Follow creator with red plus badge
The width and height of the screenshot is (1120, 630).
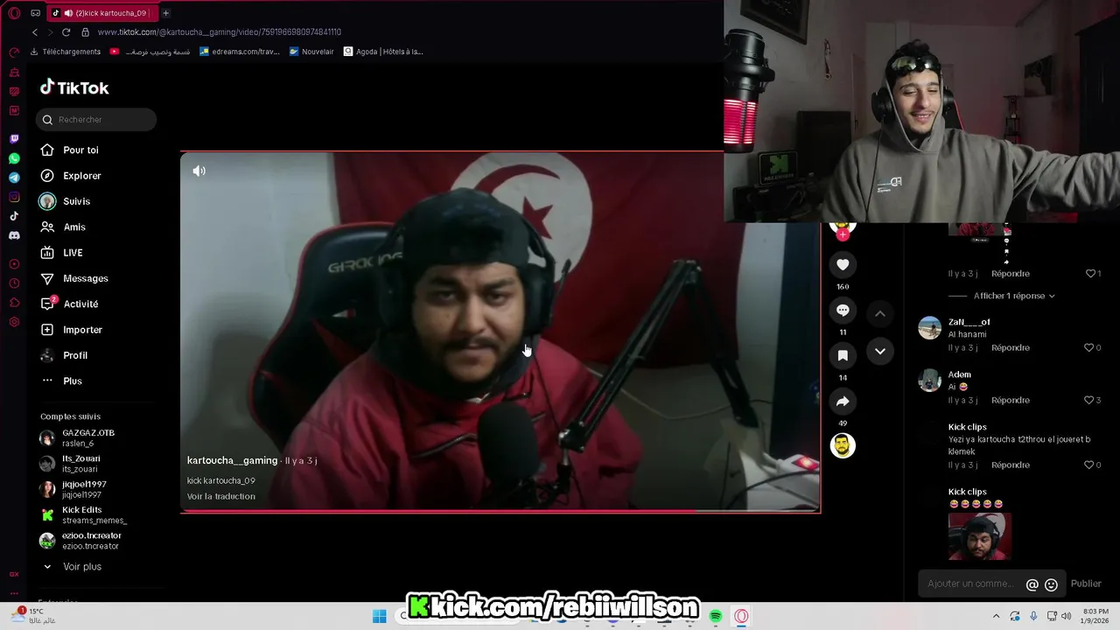click(843, 234)
